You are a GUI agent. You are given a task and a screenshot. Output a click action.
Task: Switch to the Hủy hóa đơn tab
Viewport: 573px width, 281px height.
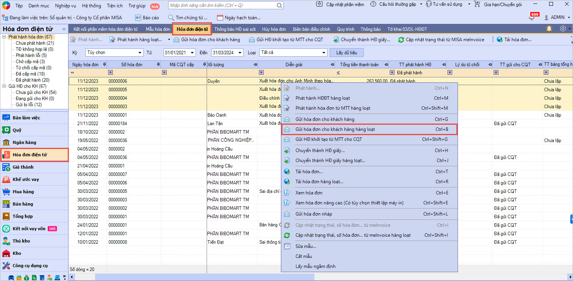tap(274, 29)
